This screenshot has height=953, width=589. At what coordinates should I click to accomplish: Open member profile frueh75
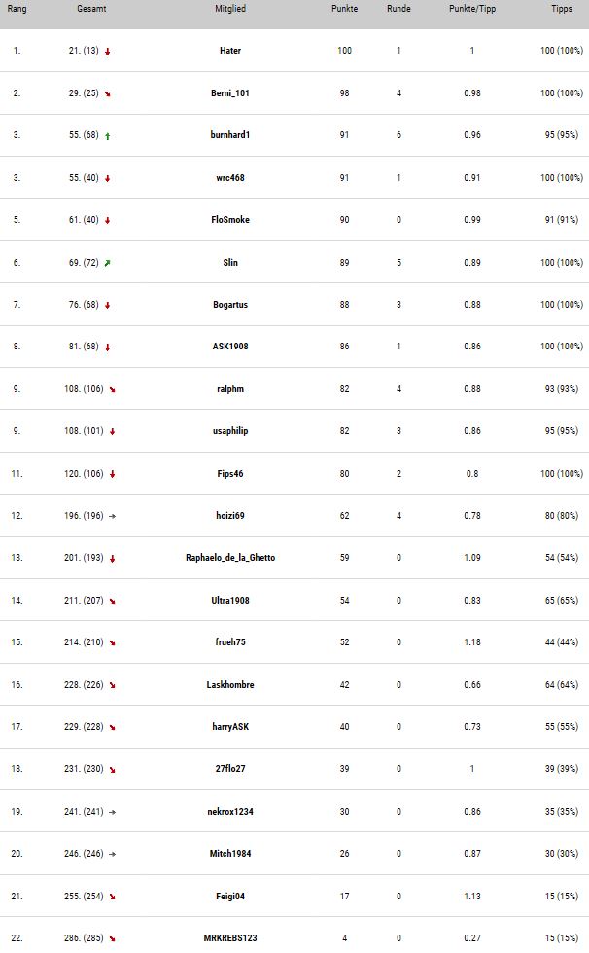pos(230,641)
